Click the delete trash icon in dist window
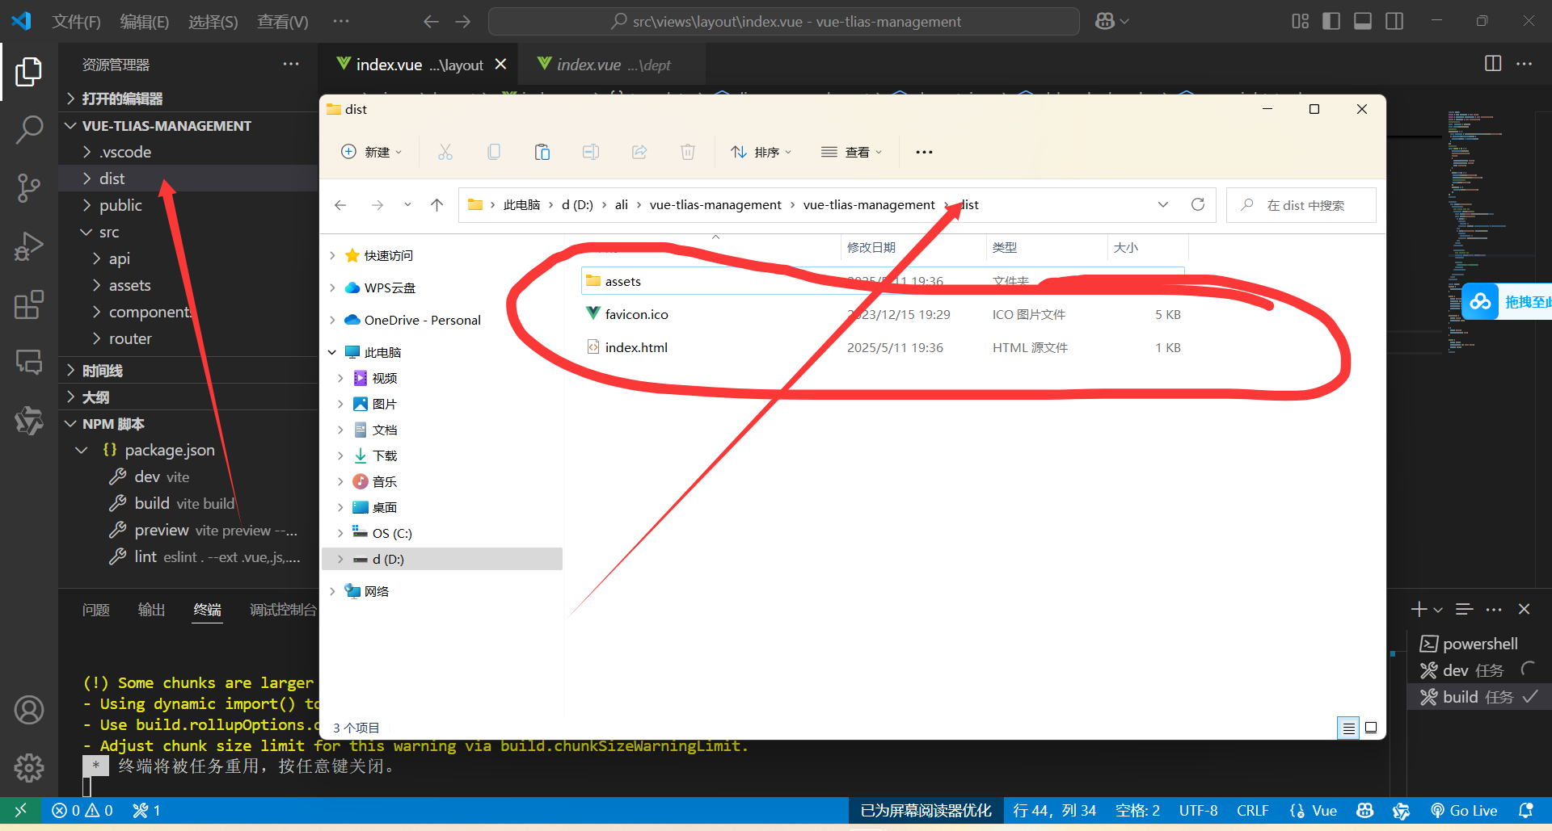The image size is (1552, 831). (688, 152)
